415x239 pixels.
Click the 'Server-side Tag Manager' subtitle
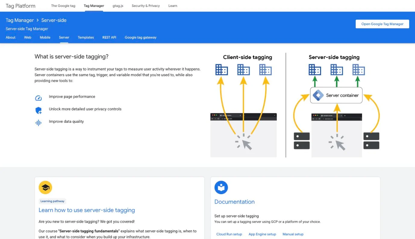tap(27, 29)
